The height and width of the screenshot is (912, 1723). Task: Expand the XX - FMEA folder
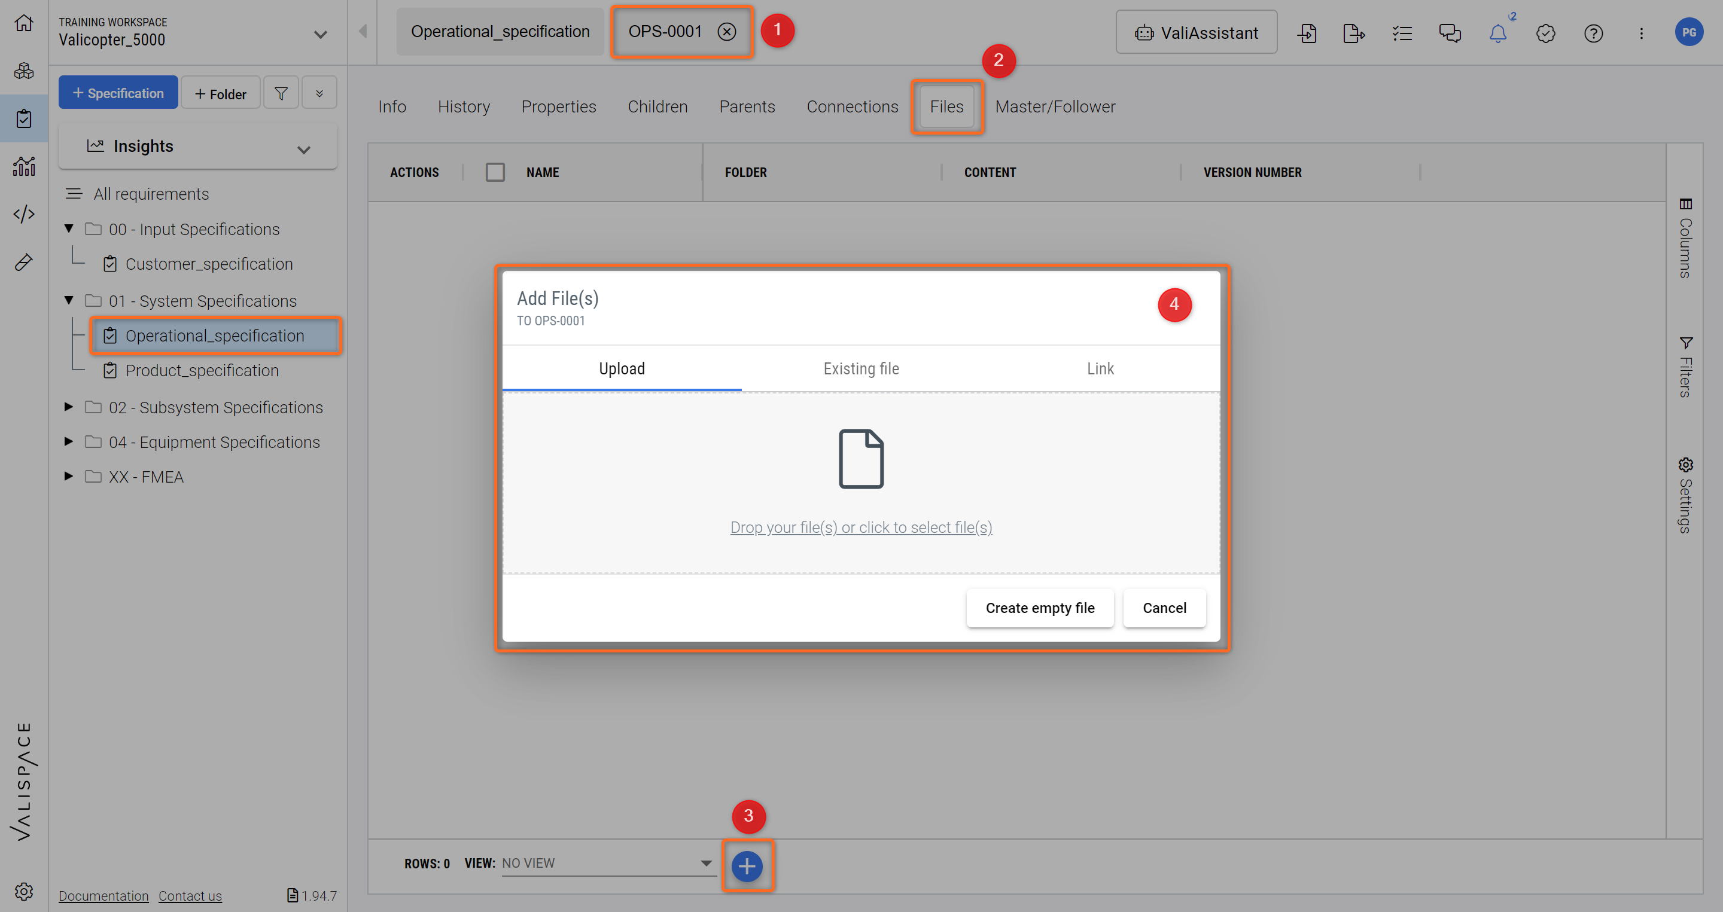[68, 476]
